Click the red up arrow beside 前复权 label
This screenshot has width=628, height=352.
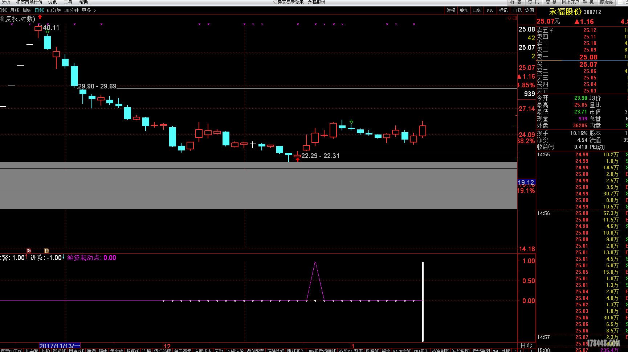click(x=40, y=17)
